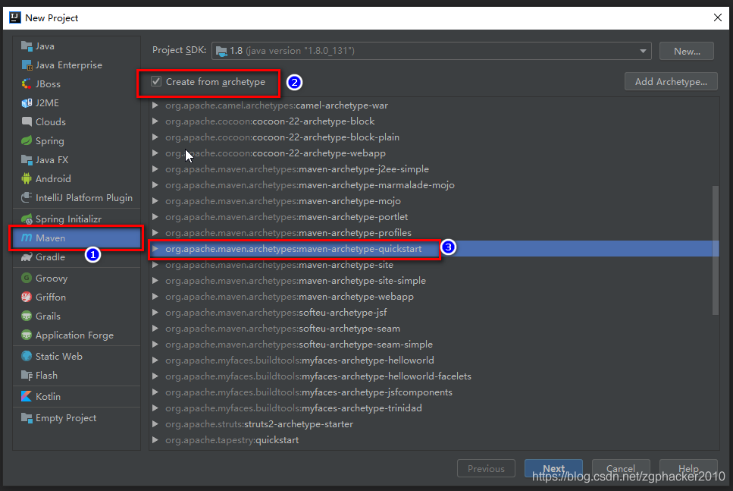This screenshot has width=733, height=491.
Task: Click the Java project type icon
Action: (x=27, y=46)
